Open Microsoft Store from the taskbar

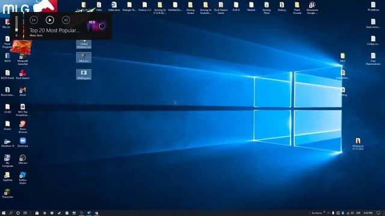pyautogui.click(x=37, y=213)
